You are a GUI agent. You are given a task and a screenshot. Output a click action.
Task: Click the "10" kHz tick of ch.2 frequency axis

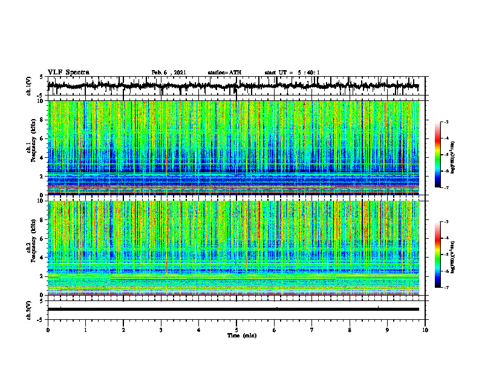pyautogui.click(x=42, y=201)
